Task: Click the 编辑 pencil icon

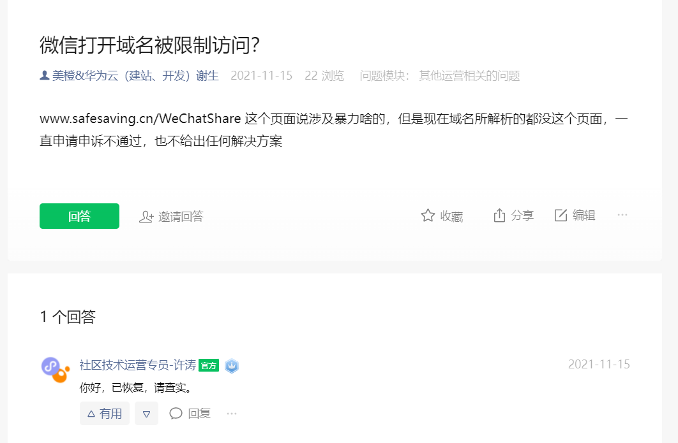Action: coord(561,215)
